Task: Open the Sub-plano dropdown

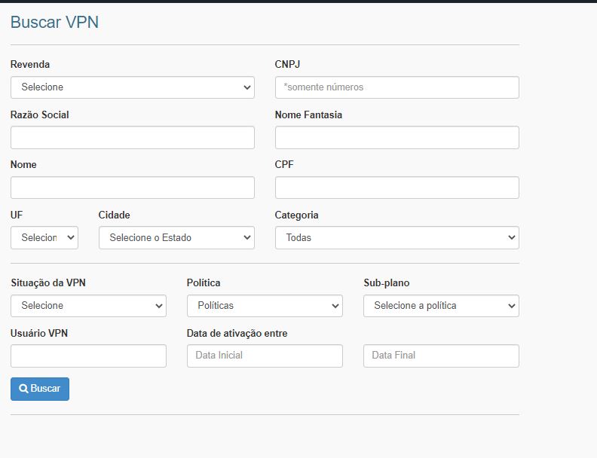Action: [441, 306]
